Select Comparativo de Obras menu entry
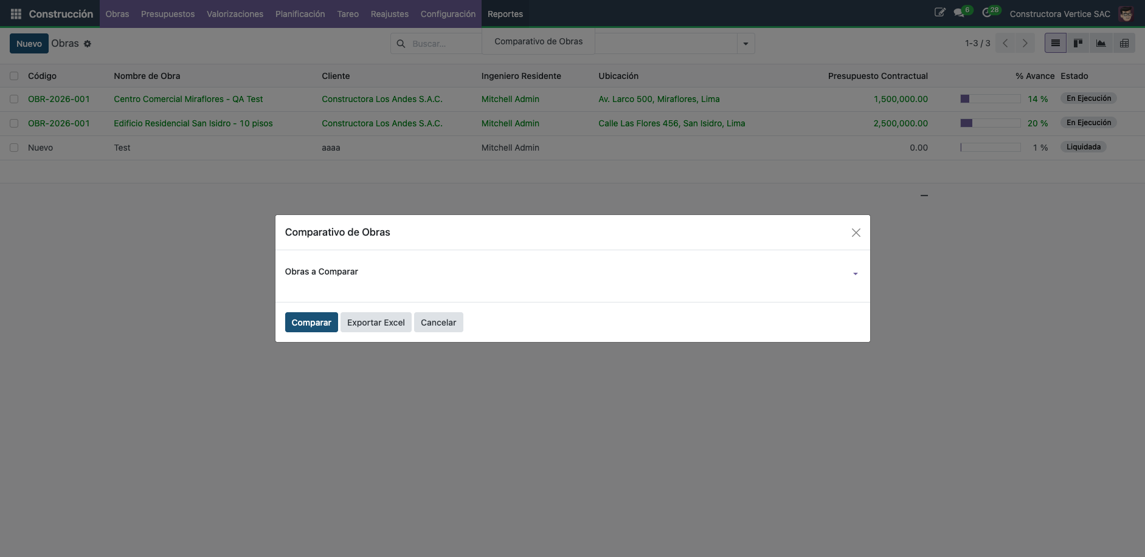Viewport: 1145px width, 557px height. coord(538,41)
